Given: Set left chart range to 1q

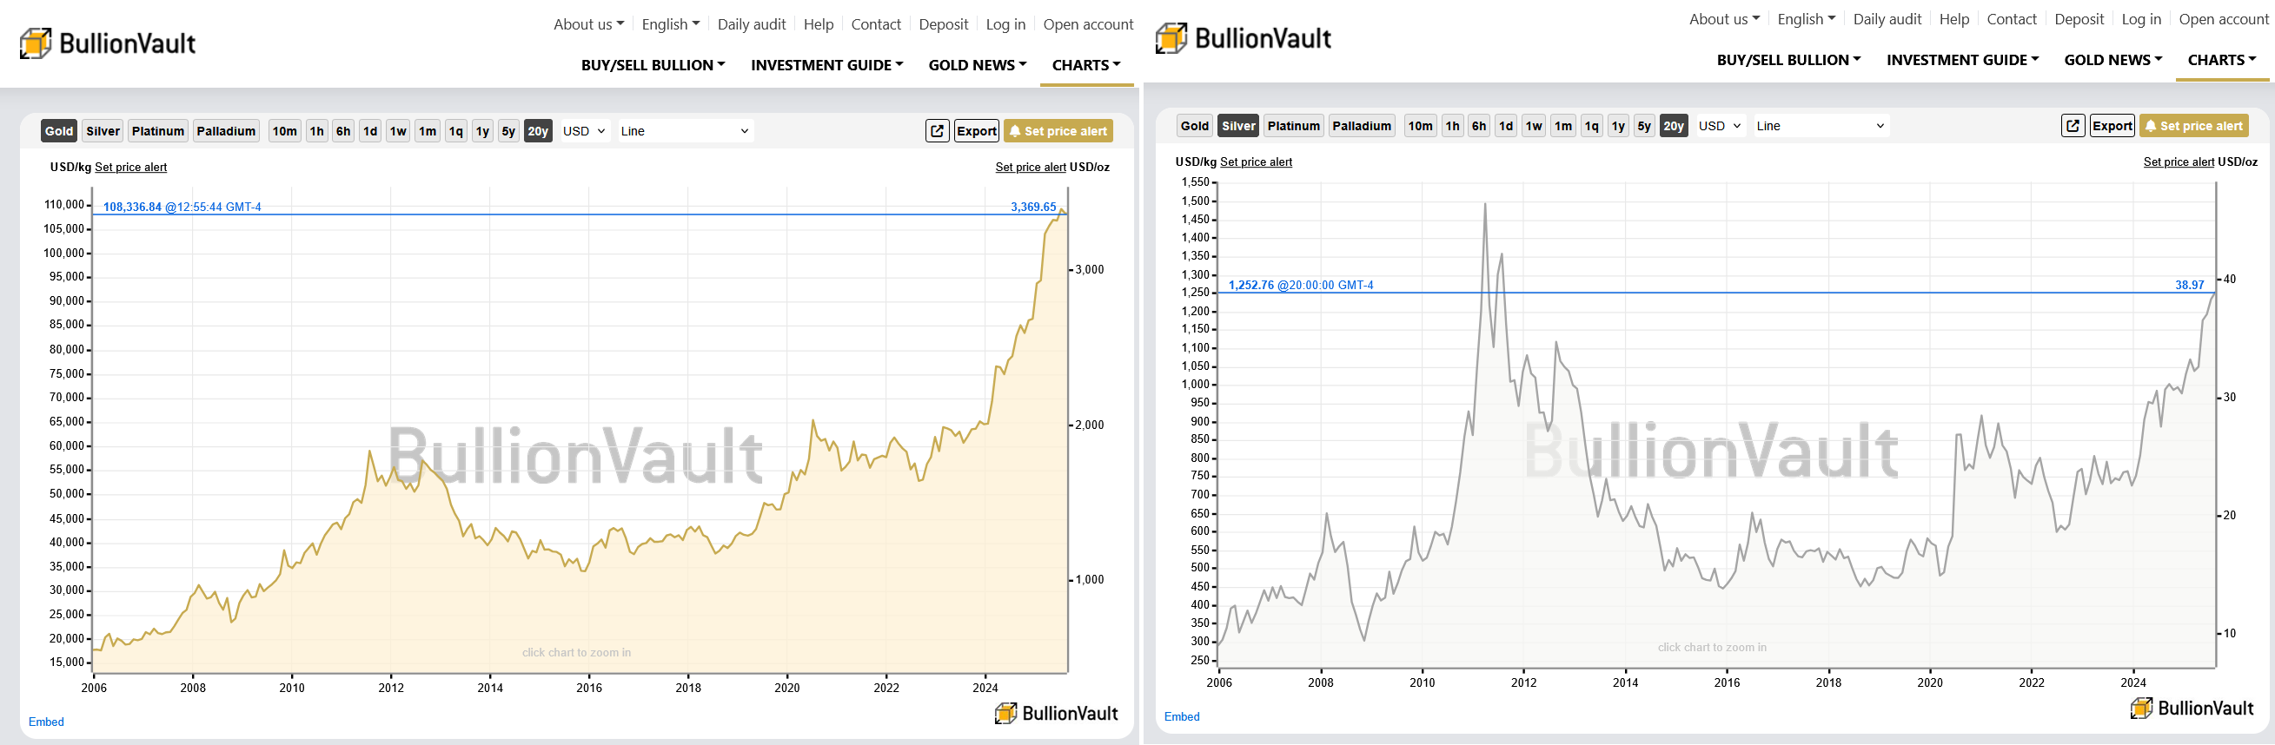Looking at the screenshot, I should tap(455, 130).
